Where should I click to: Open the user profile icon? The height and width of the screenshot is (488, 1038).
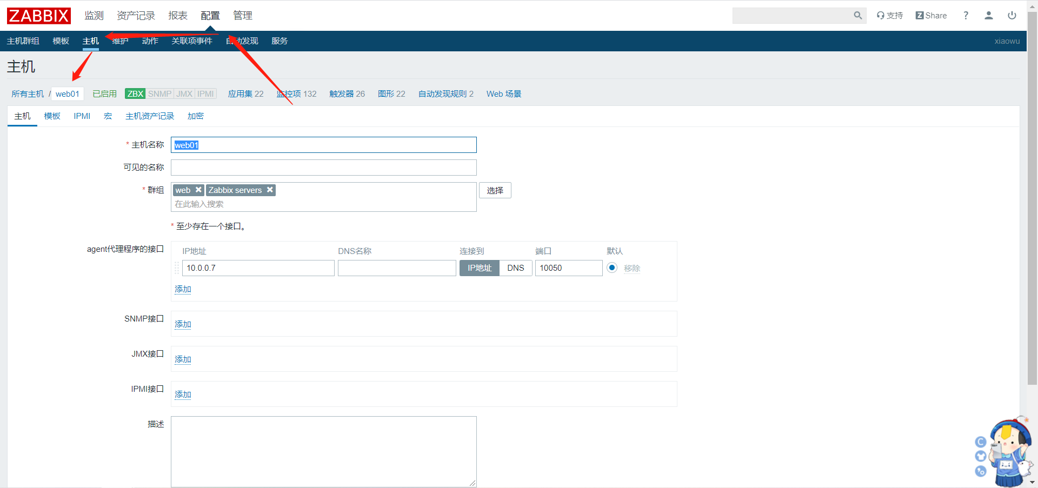(988, 16)
